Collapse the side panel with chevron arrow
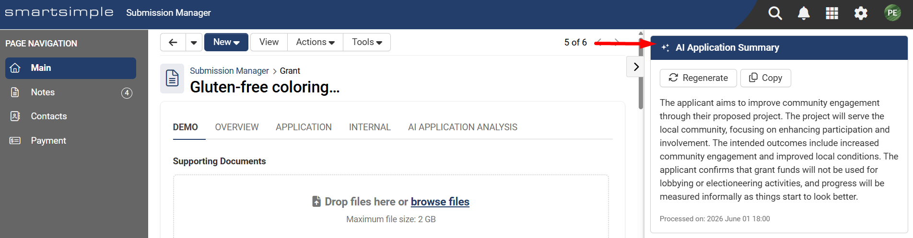The image size is (913, 238). (636, 67)
